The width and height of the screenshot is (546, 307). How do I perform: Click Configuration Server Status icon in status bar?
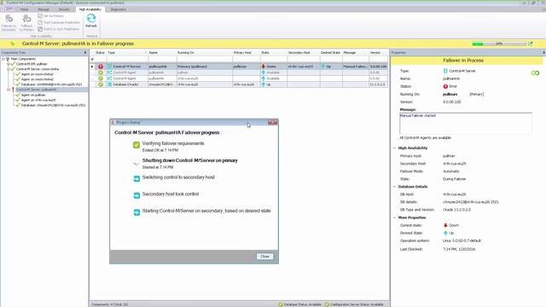(327, 304)
